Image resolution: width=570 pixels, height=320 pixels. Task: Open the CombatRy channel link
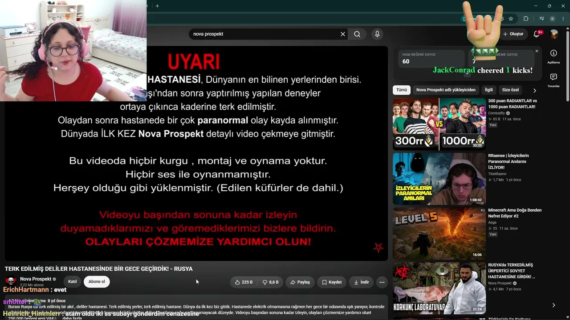pos(496,113)
